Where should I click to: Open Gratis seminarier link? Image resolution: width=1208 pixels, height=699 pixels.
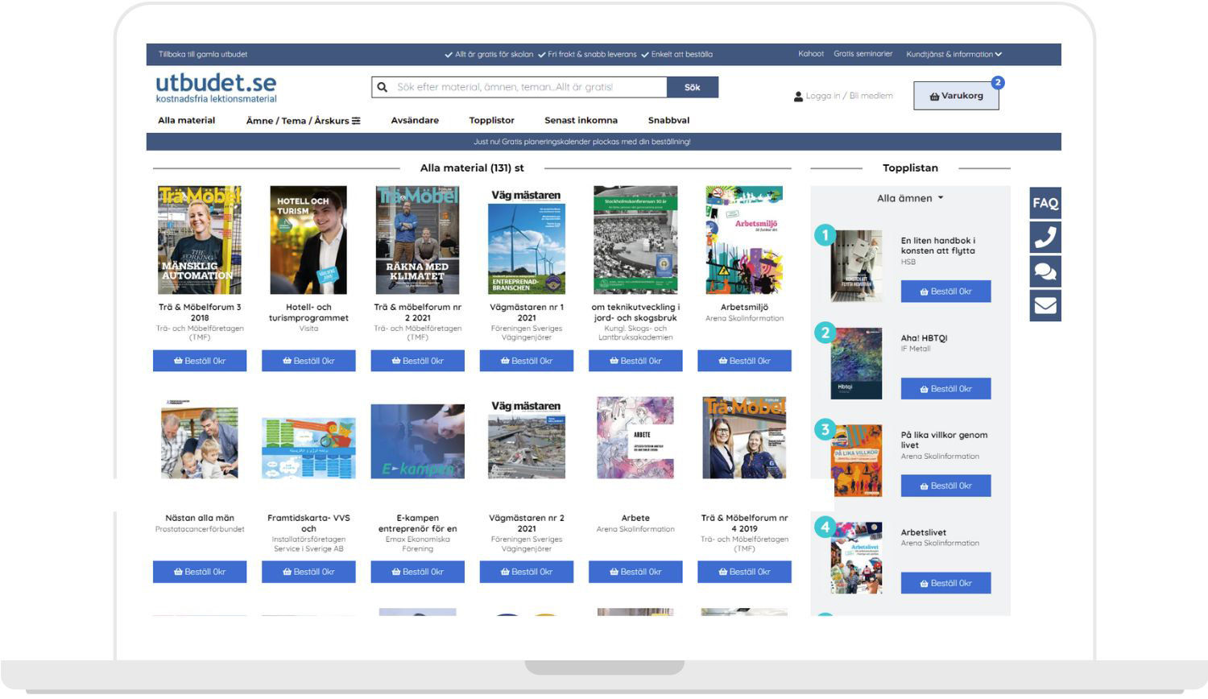pos(863,54)
